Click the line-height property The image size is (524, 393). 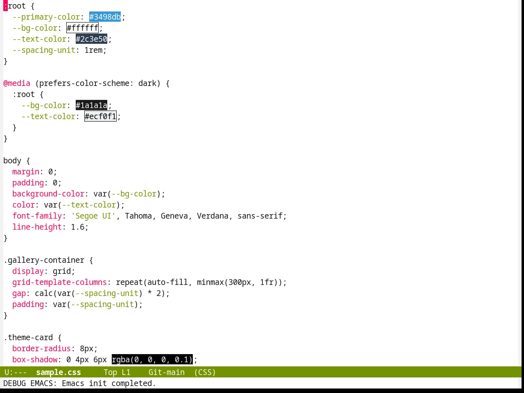point(37,227)
